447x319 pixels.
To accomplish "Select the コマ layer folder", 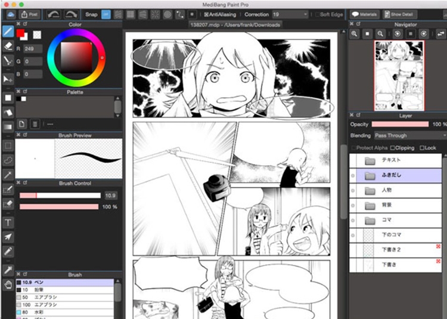I will (396, 221).
